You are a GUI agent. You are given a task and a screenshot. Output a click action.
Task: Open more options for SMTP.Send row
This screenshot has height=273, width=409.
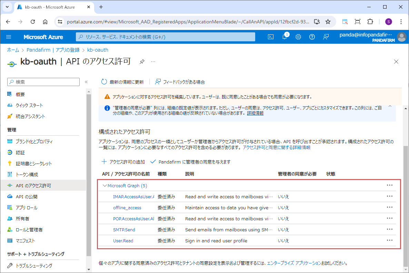(x=390, y=229)
